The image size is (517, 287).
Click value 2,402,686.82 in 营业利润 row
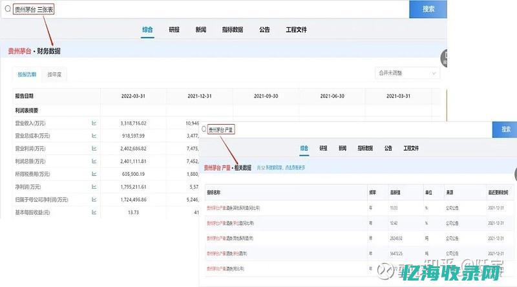pyautogui.click(x=133, y=149)
